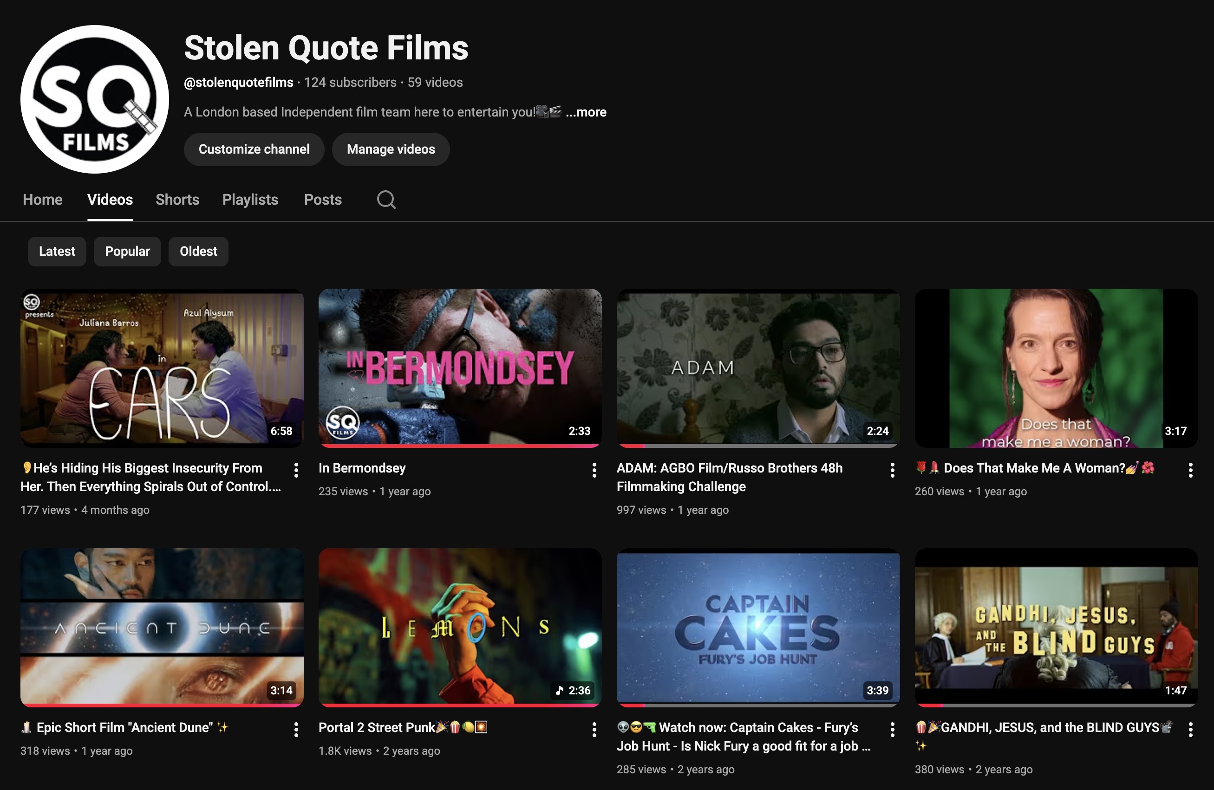Open options menu for "Ancient Dune" video
The height and width of the screenshot is (790, 1214).
tap(296, 730)
